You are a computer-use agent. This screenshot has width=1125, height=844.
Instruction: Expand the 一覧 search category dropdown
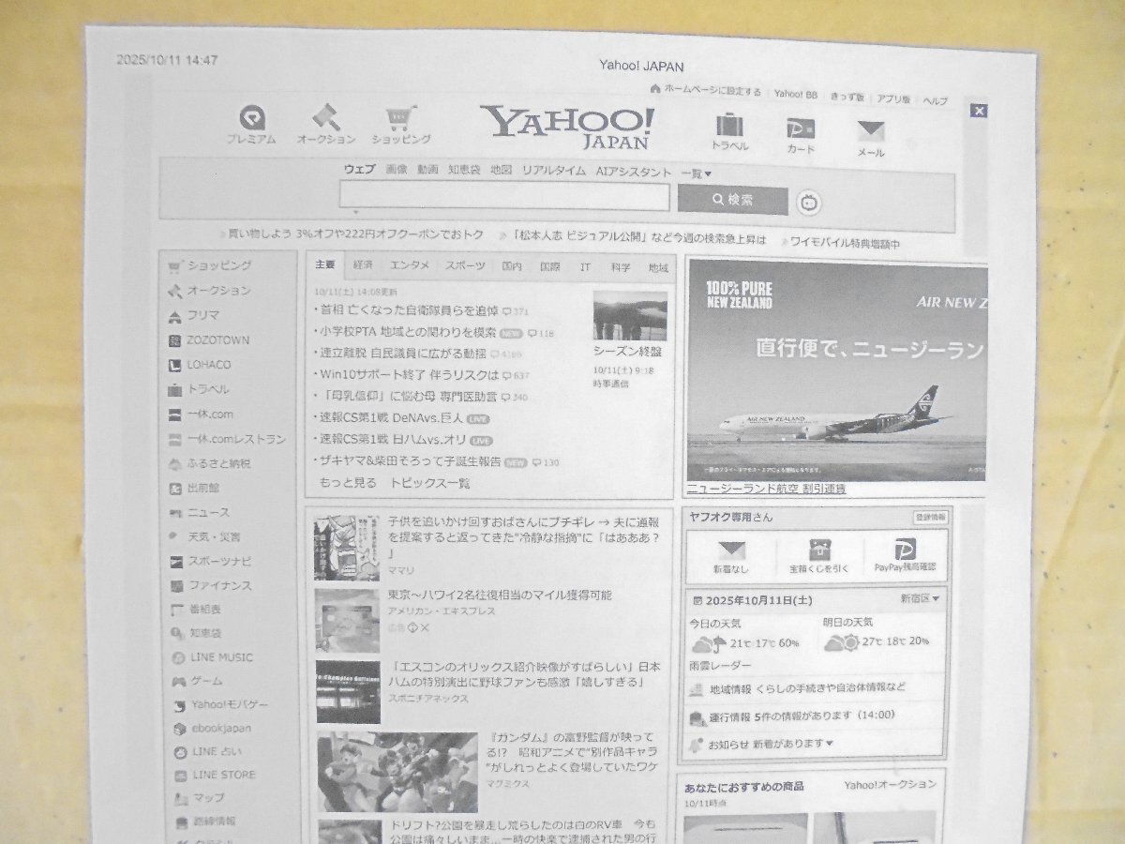point(697,173)
